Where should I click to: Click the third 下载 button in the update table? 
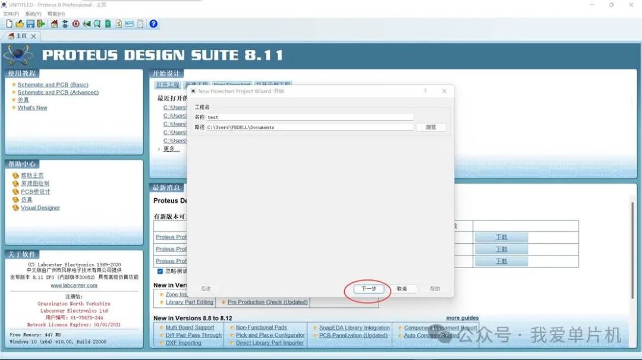point(501,261)
